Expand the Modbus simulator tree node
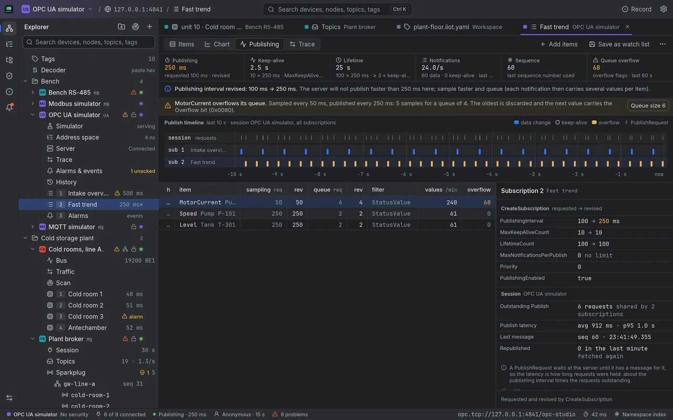Viewport: 673px width, 420px height. click(x=33, y=104)
